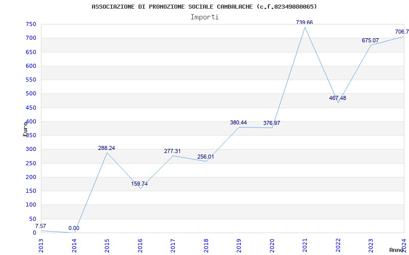Click the 450 y-axis tick label

(31, 108)
